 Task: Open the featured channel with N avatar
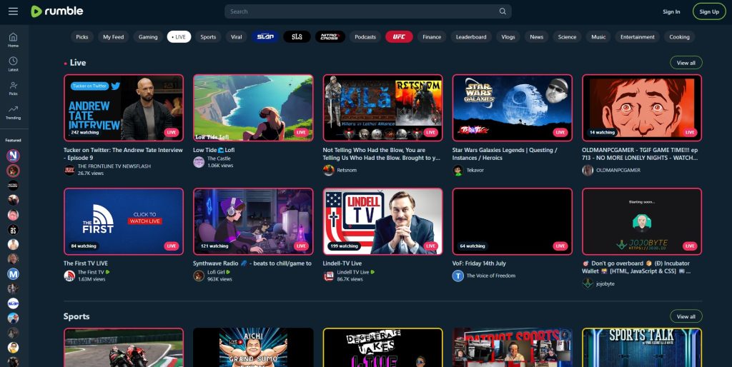pyautogui.click(x=13, y=156)
